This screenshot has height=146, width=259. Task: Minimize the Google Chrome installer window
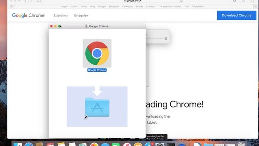pyautogui.click(x=55, y=26)
